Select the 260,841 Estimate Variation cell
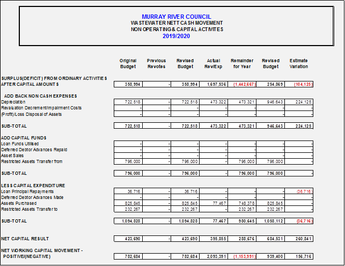The image size is (345, 266). click(x=299, y=239)
